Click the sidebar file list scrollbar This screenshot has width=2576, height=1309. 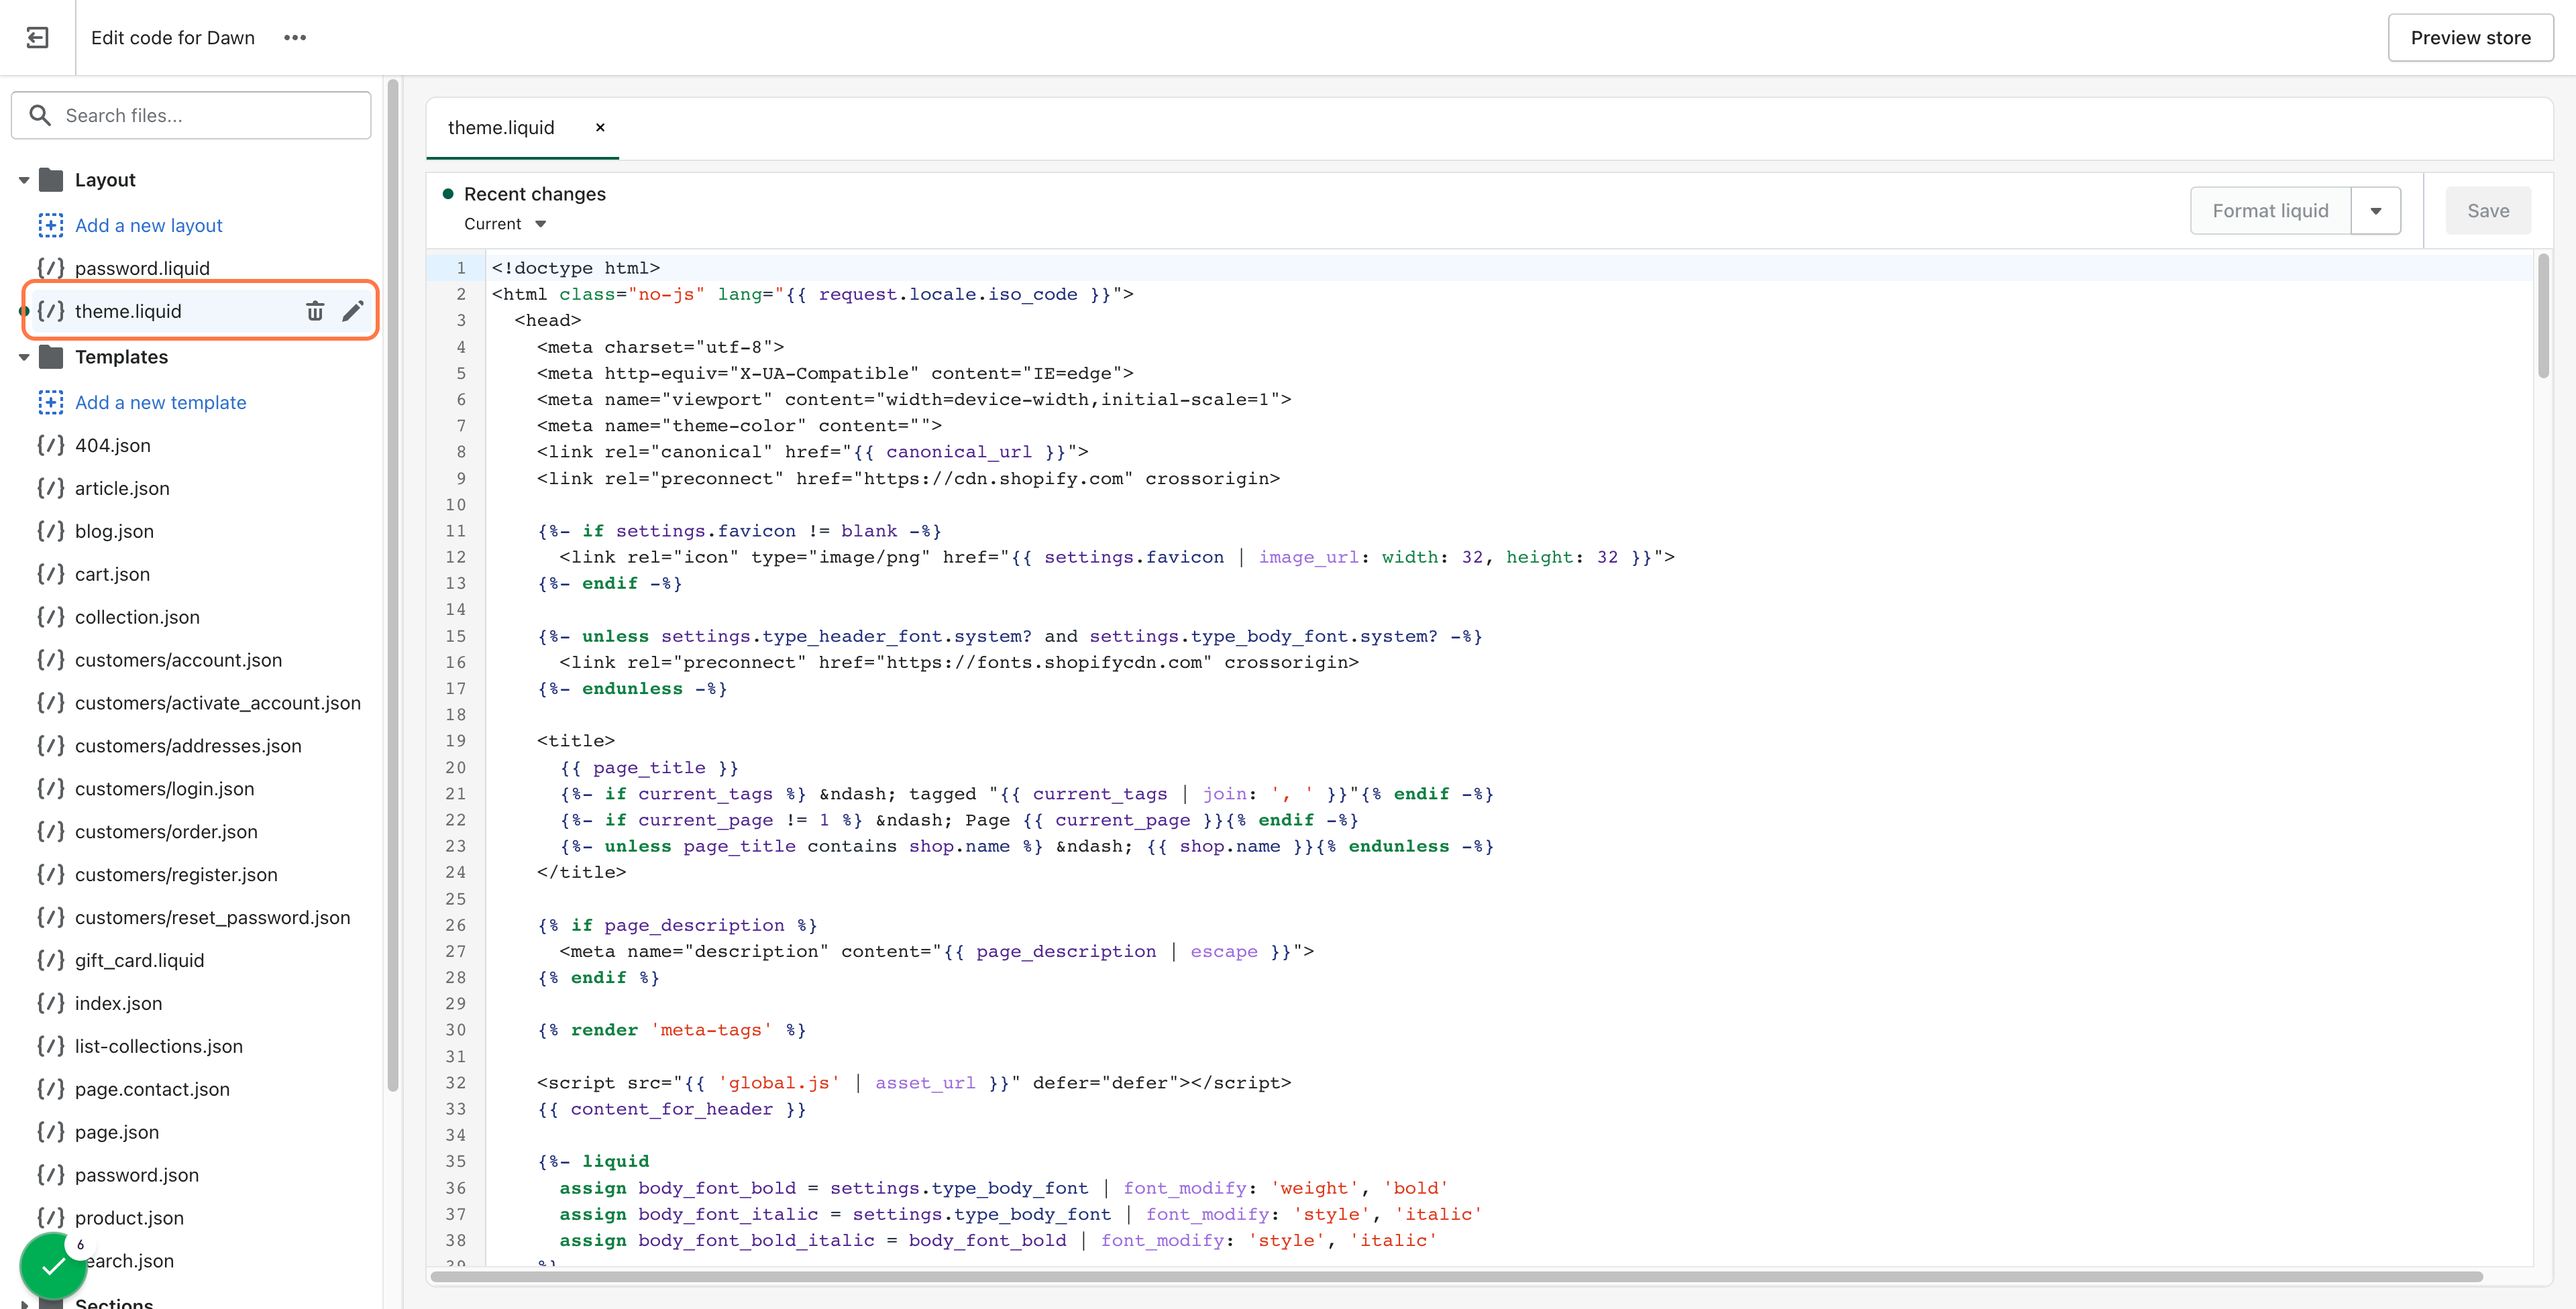393,585
